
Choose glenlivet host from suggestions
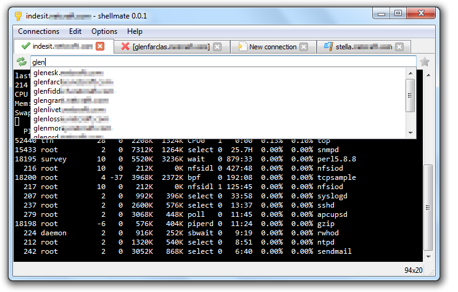219,110
